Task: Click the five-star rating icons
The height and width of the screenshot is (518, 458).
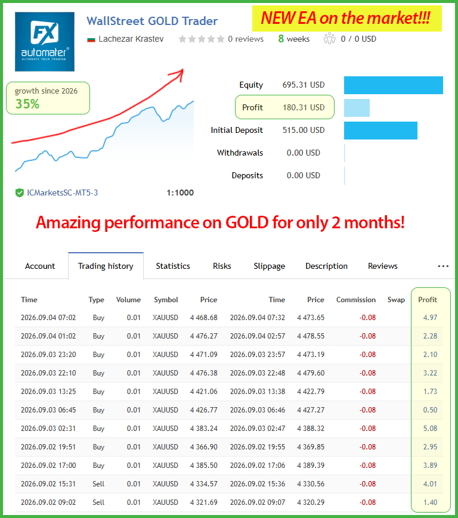Action: [x=201, y=39]
